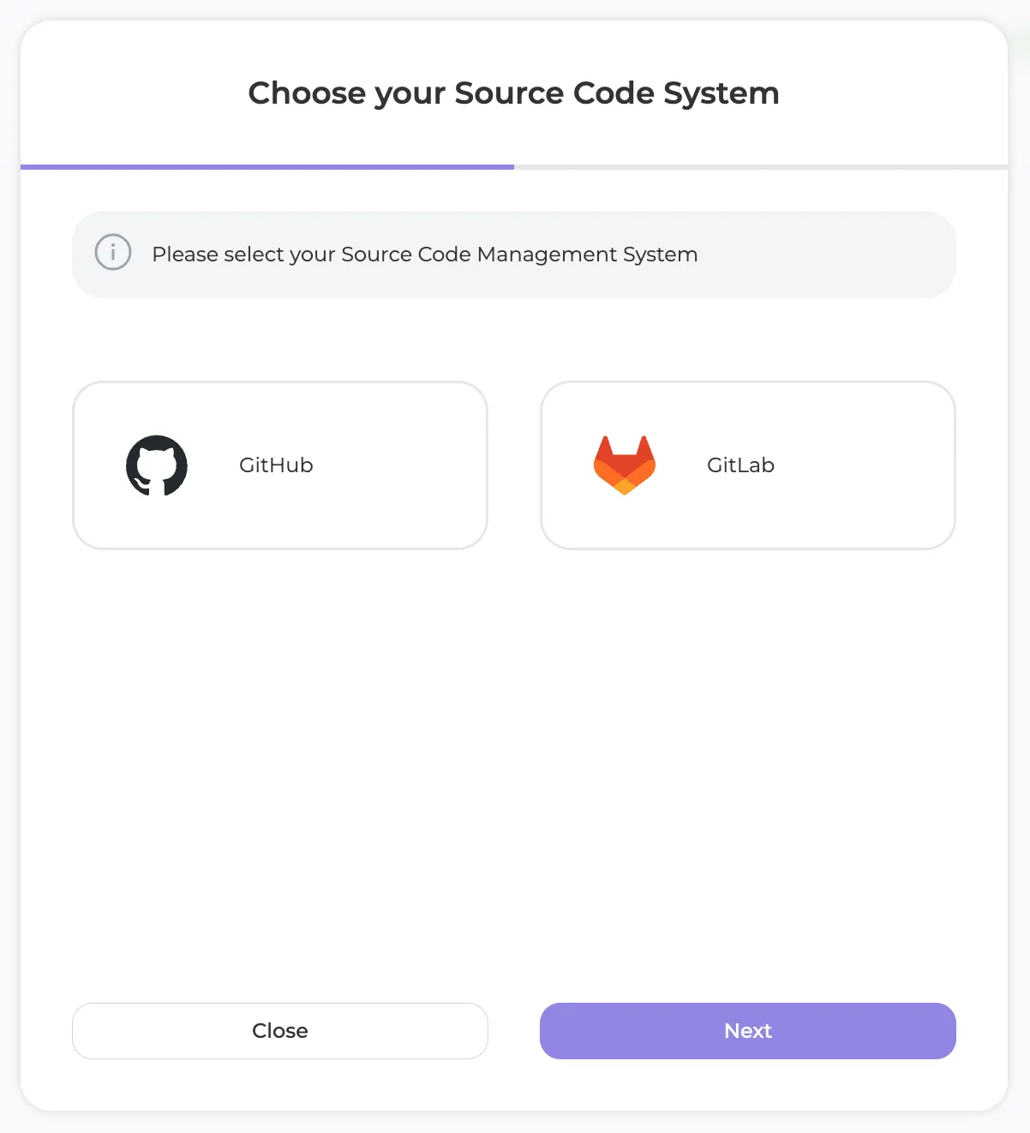
Task: Click the "Choose your Source Code System" heading
Action: coord(514,93)
